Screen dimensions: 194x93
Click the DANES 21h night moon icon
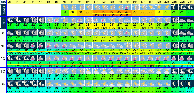coord(174,7)
